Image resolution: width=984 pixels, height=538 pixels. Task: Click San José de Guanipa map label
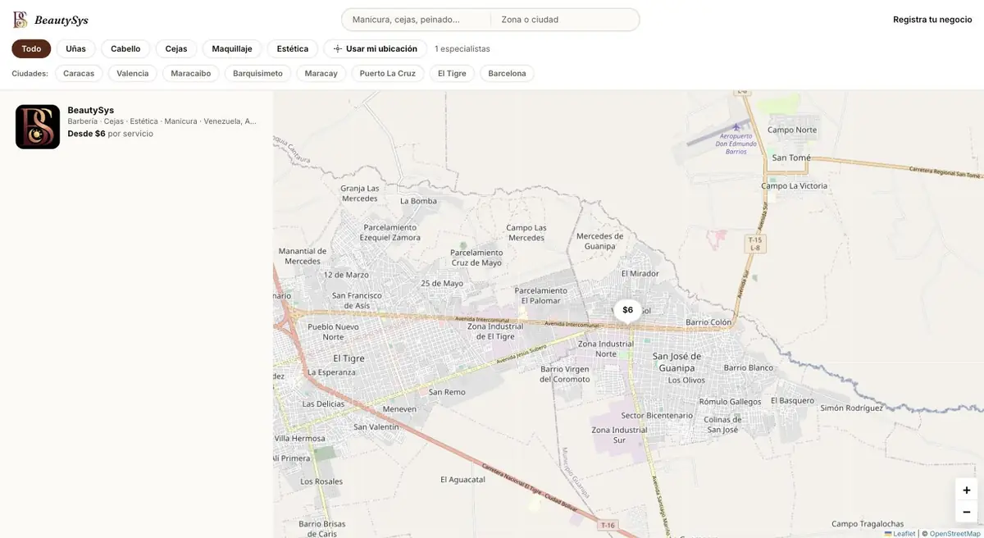[x=677, y=362]
